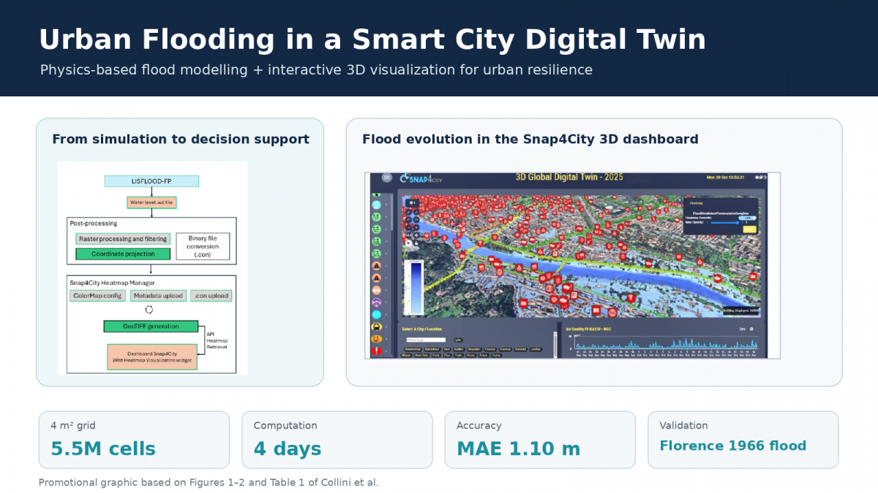Open the gray hamburger menu beside Snap4City logo
Screen dimensions: 878x493
coord(387,177)
